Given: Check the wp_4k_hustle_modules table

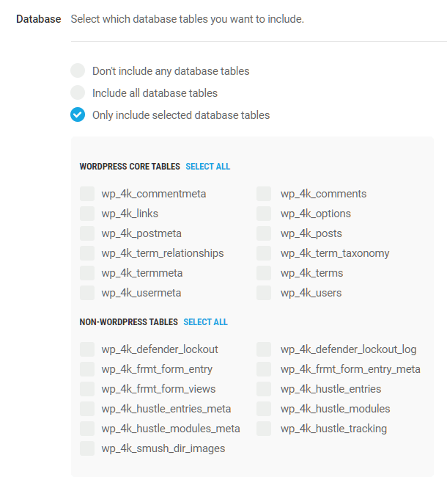Looking at the screenshot, I should [265, 409].
